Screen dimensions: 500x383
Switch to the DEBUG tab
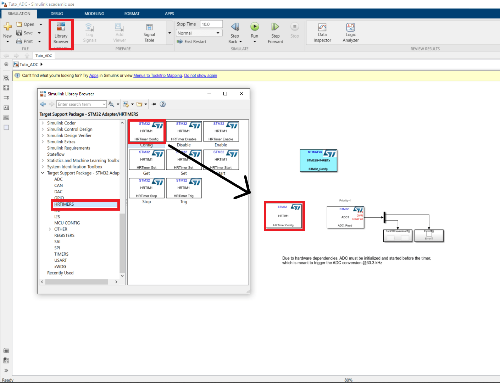(57, 13)
